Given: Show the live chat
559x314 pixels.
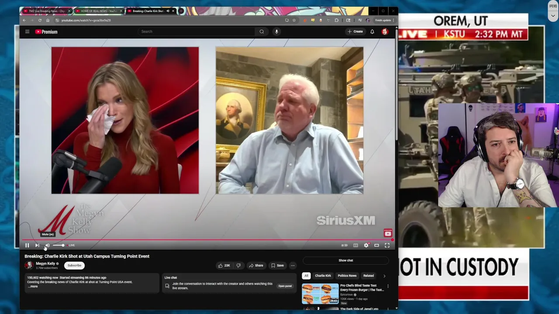Looking at the screenshot, I should 346,260.
